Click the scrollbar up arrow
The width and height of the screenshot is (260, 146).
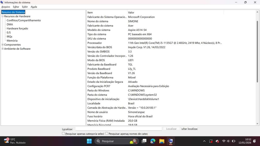pyautogui.click(x=257, y=12)
